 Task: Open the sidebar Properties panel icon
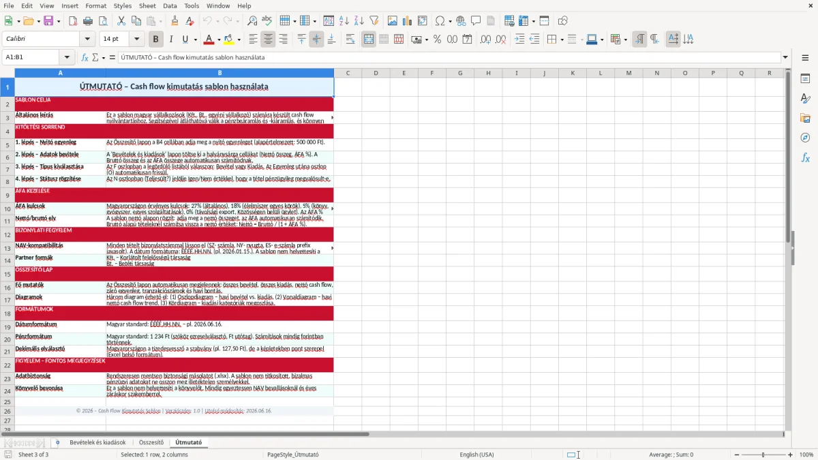pyautogui.click(x=805, y=78)
